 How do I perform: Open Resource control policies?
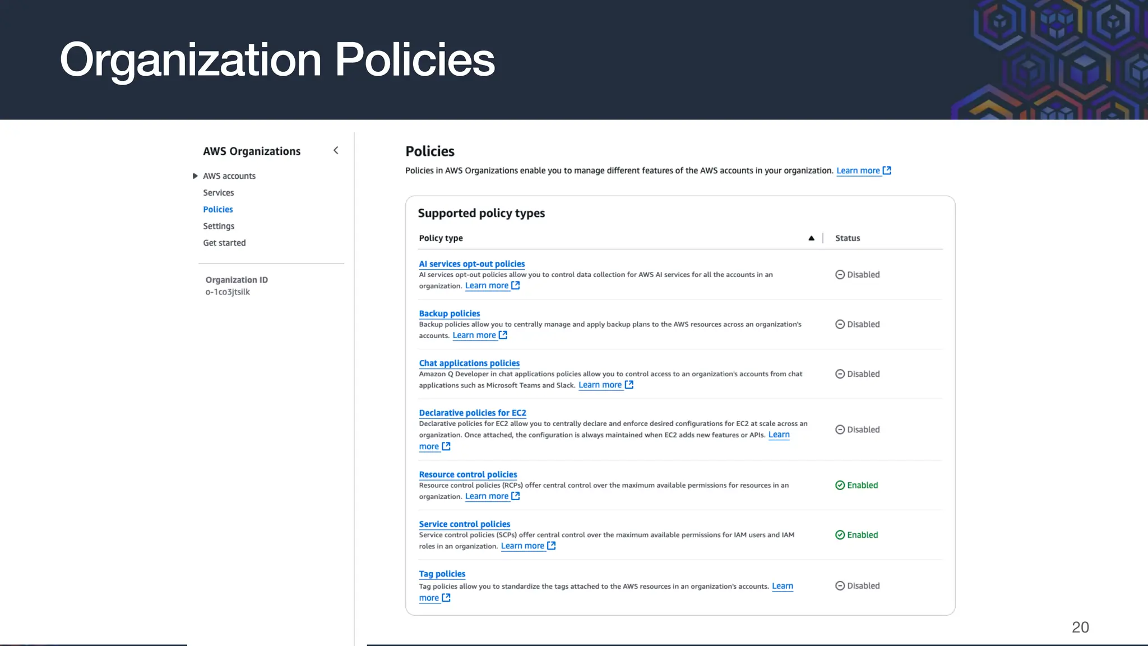tap(468, 474)
